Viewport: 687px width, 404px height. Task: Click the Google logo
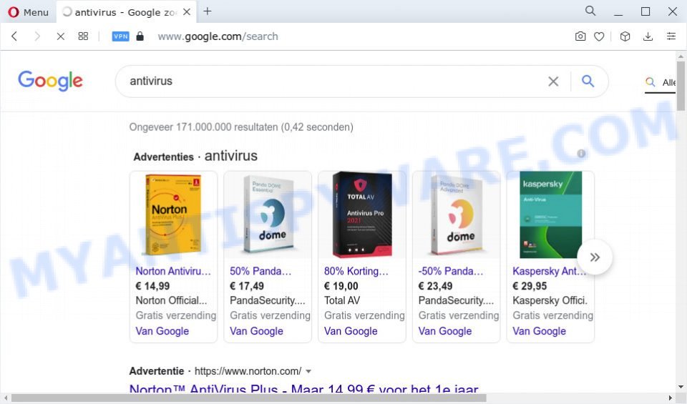50,81
